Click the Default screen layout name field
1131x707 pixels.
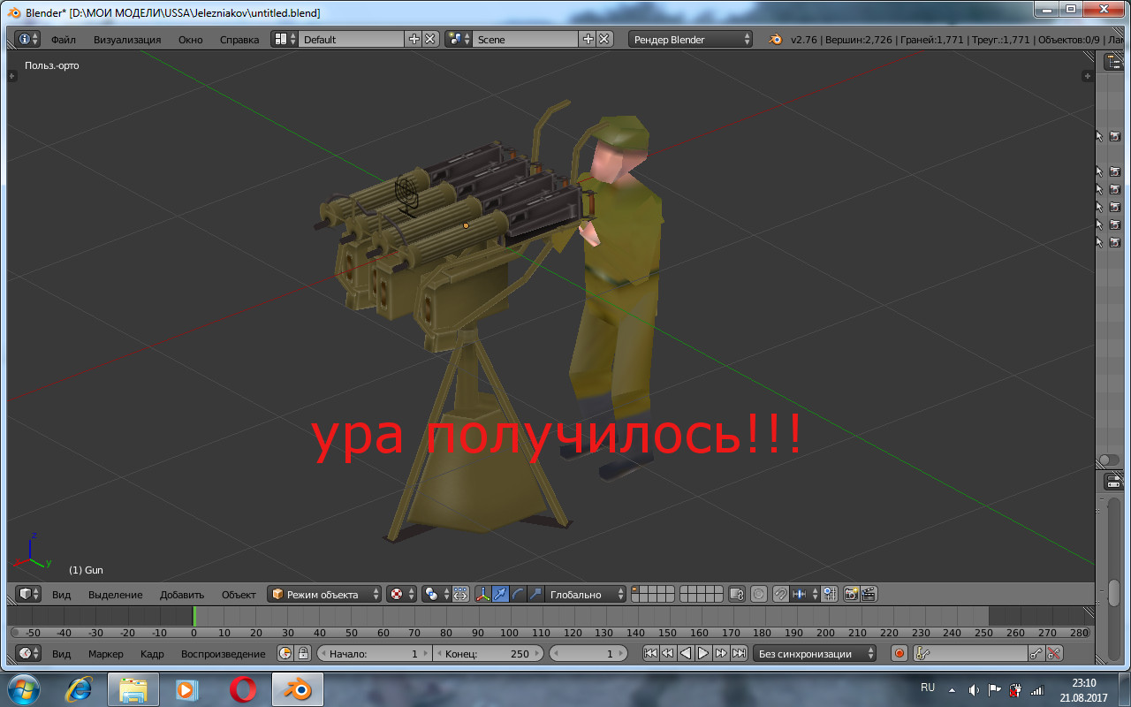(352, 39)
